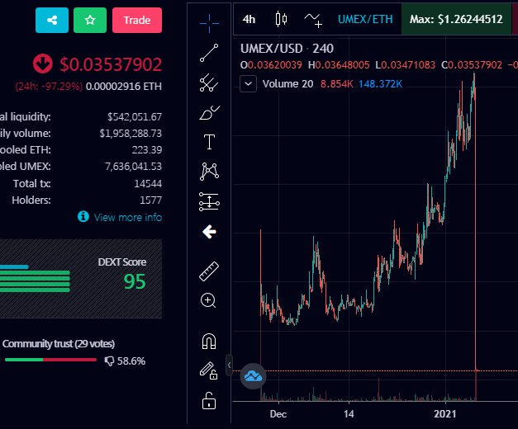518x429 pixels.
Task: Click the 58.6% trust percentage
Action: 131,361
